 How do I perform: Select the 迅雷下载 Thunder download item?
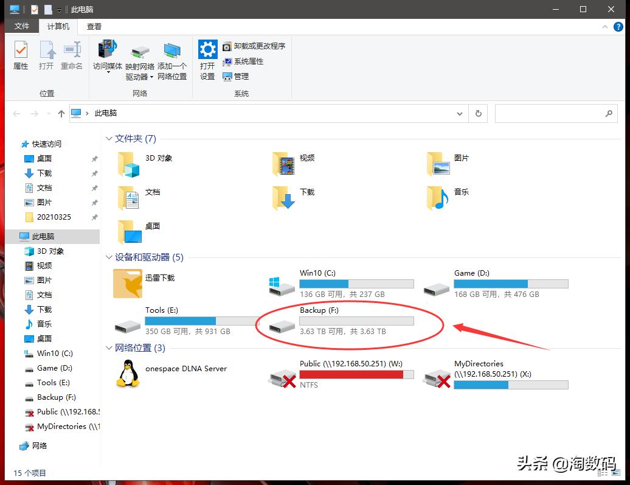(144, 284)
